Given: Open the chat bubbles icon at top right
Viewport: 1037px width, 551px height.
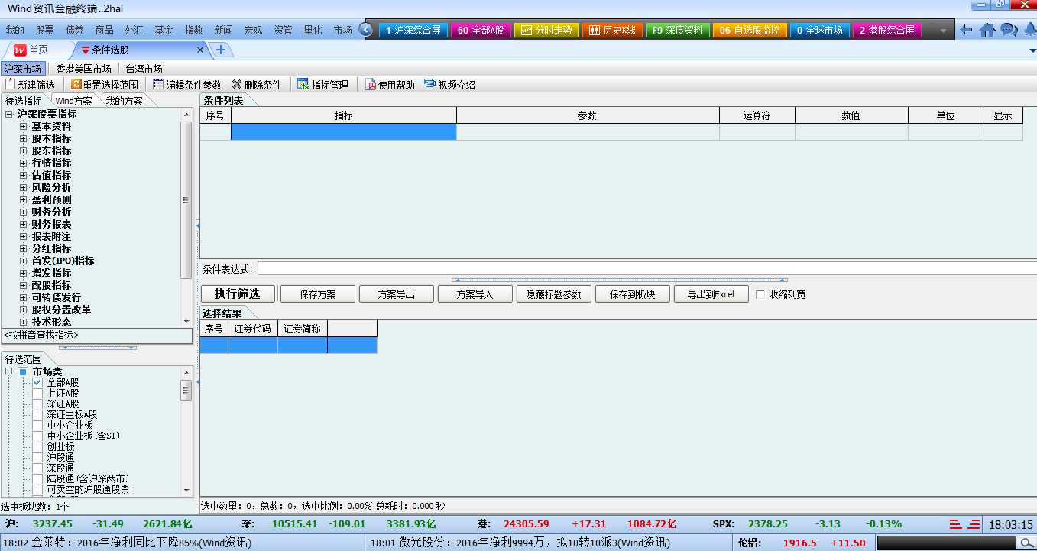Looking at the screenshot, I should pyautogui.click(x=1009, y=31).
